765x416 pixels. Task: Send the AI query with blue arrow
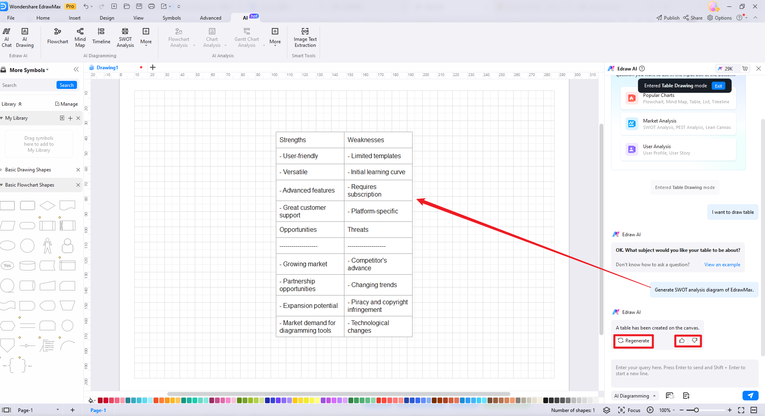point(750,396)
